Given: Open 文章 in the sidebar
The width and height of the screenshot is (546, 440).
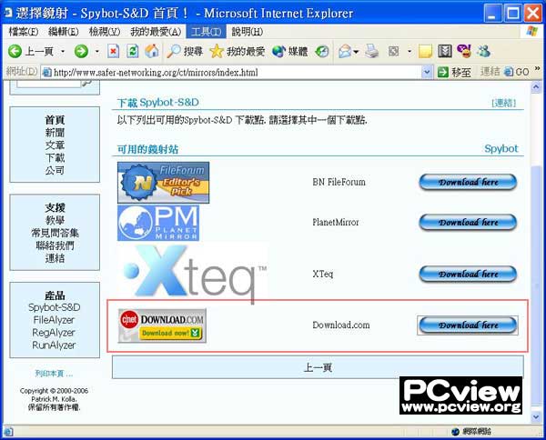Looking at the screenshot, I should coord(55,145).
